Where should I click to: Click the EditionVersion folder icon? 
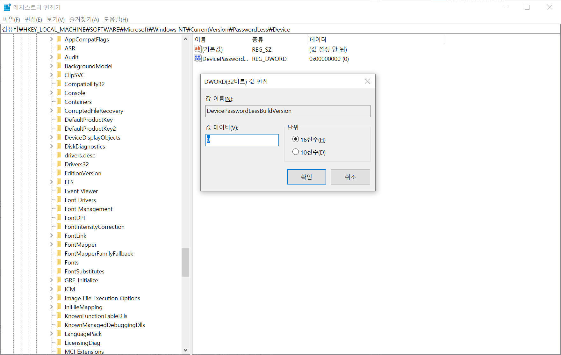click(59, 173)
